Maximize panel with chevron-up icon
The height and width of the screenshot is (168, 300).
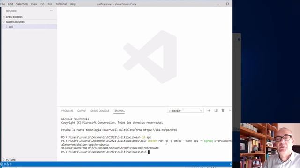(230, 110)
